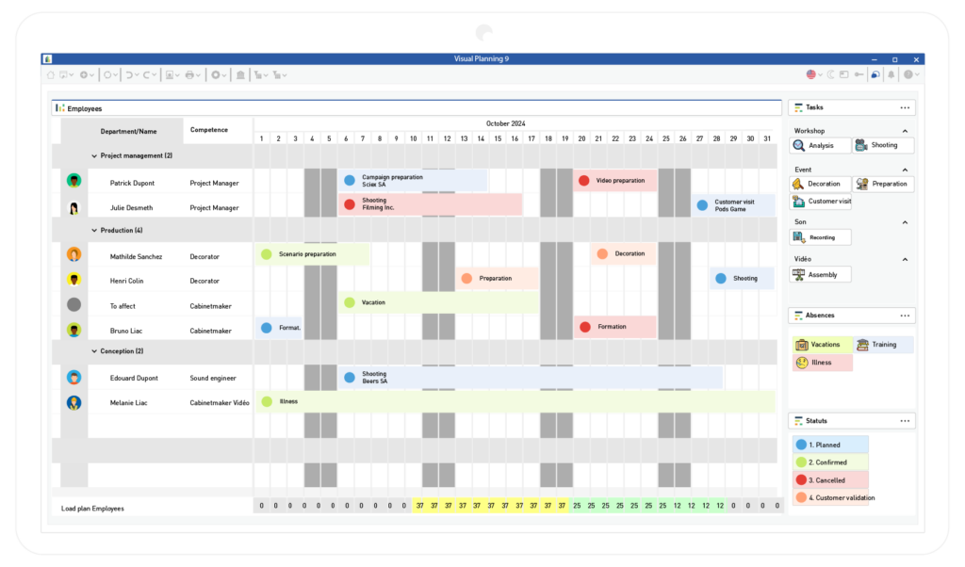This screenshot has width=965, height=567.
Task: Select the Analysis workshop icon
Action: (798, 144)
